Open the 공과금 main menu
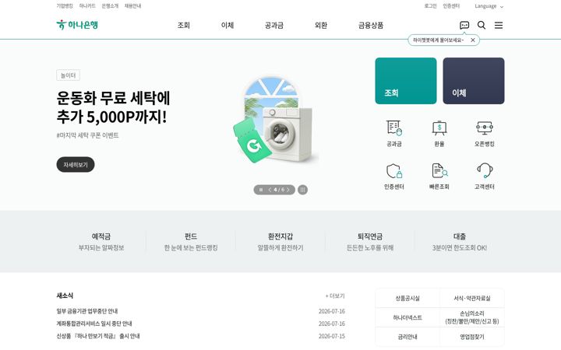561x350 pixels. point(274,26)
